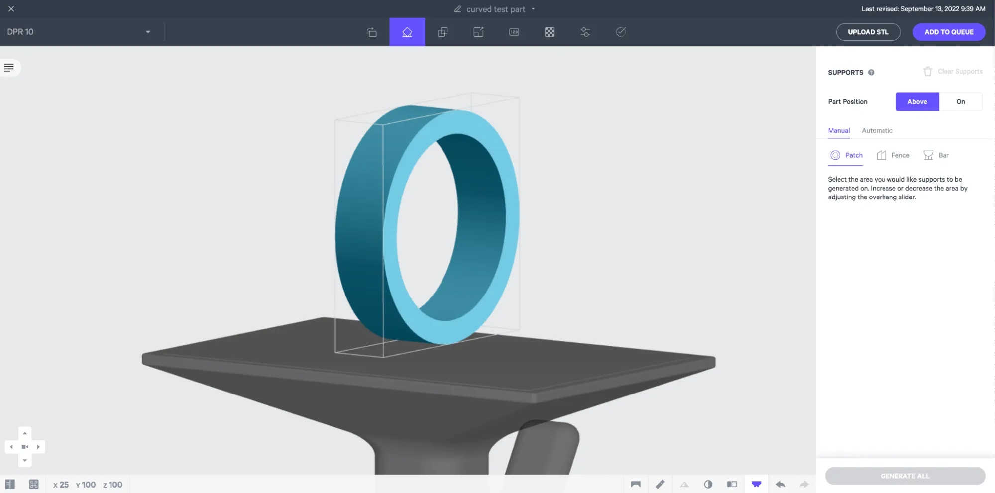Click the active Supports tool icon

(407, 32)
